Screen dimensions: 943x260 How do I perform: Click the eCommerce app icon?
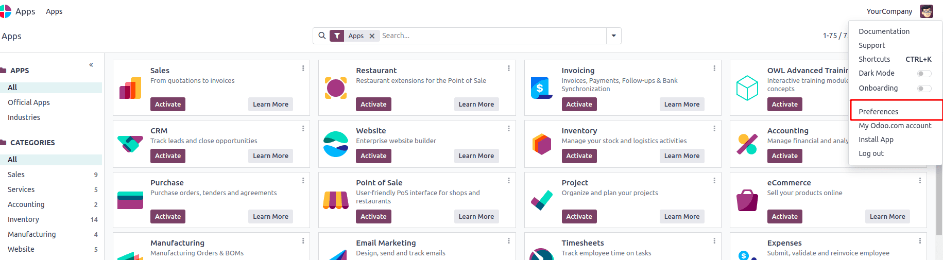tap(747, 200)
